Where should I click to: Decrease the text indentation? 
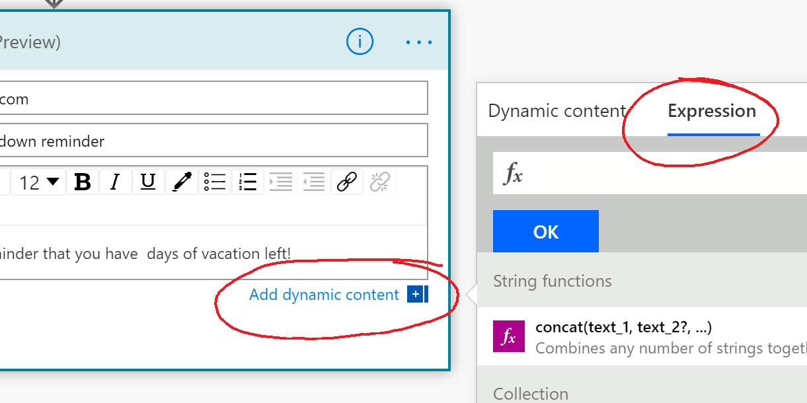[x=314, y=182]
